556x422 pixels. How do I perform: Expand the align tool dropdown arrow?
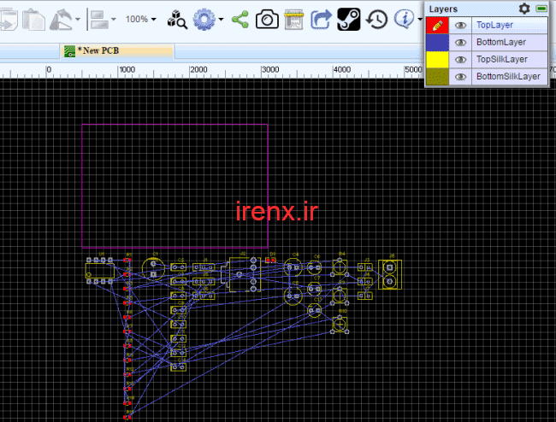(113, 19)
